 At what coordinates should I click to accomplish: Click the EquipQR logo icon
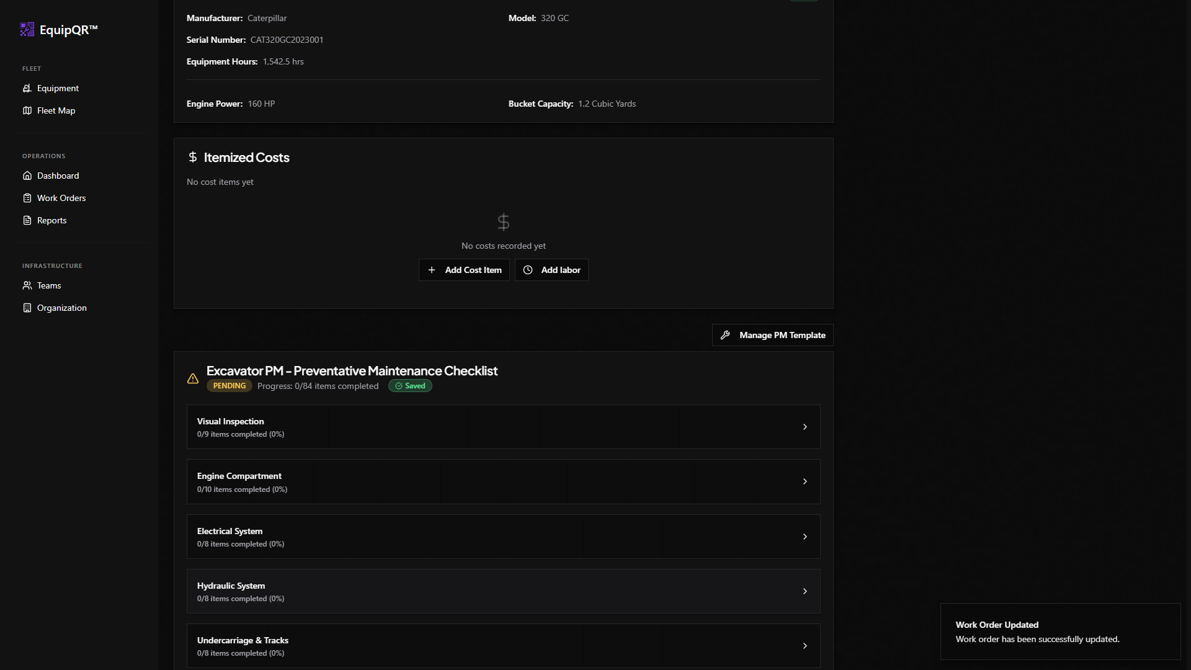click(x=27, y=29)
